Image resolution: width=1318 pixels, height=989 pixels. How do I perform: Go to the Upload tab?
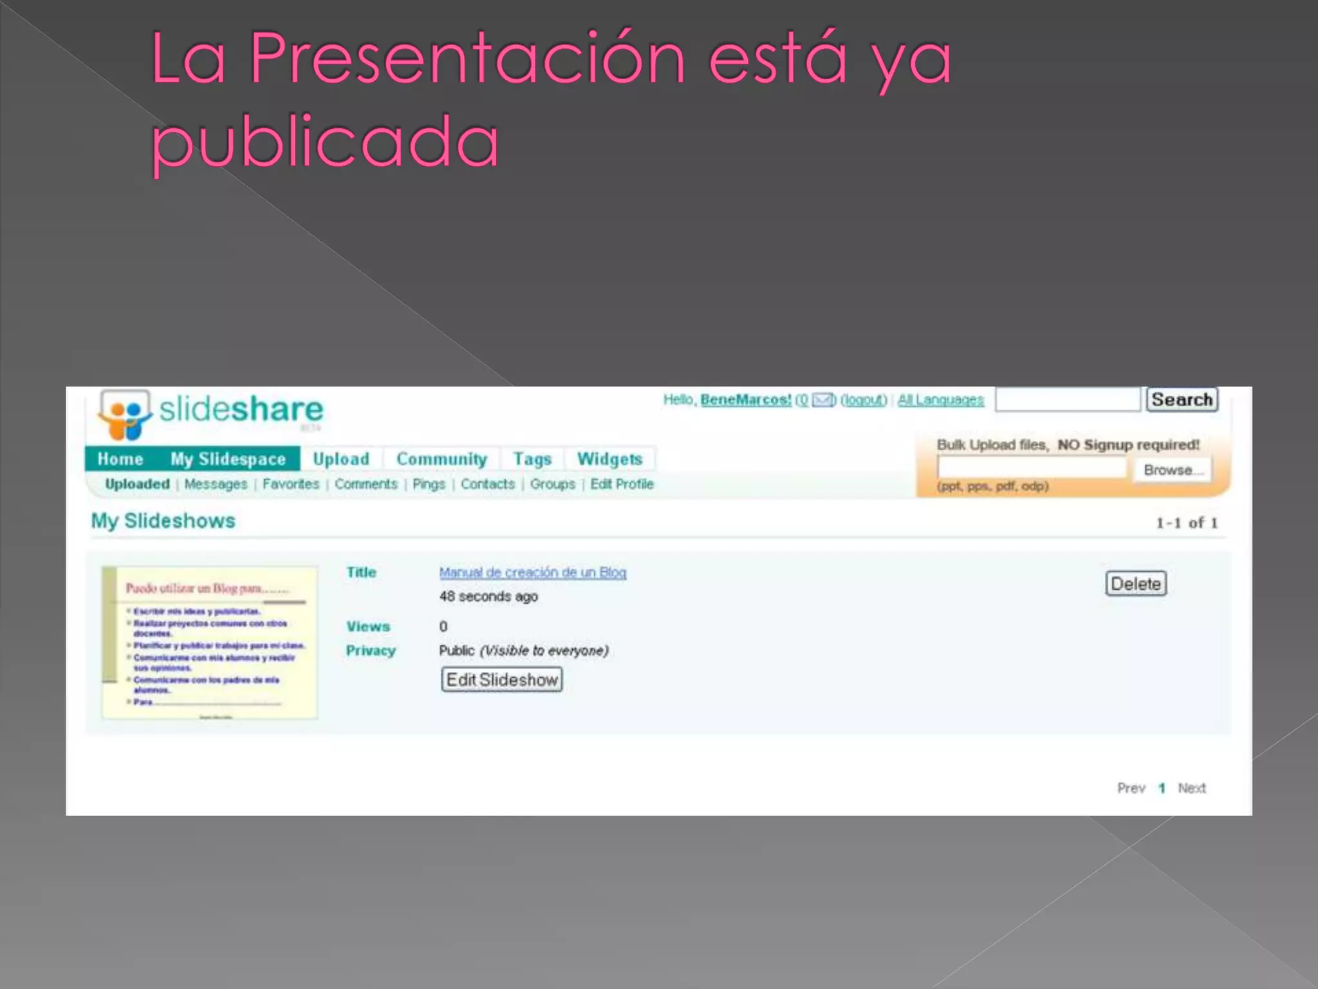[341, 459]
